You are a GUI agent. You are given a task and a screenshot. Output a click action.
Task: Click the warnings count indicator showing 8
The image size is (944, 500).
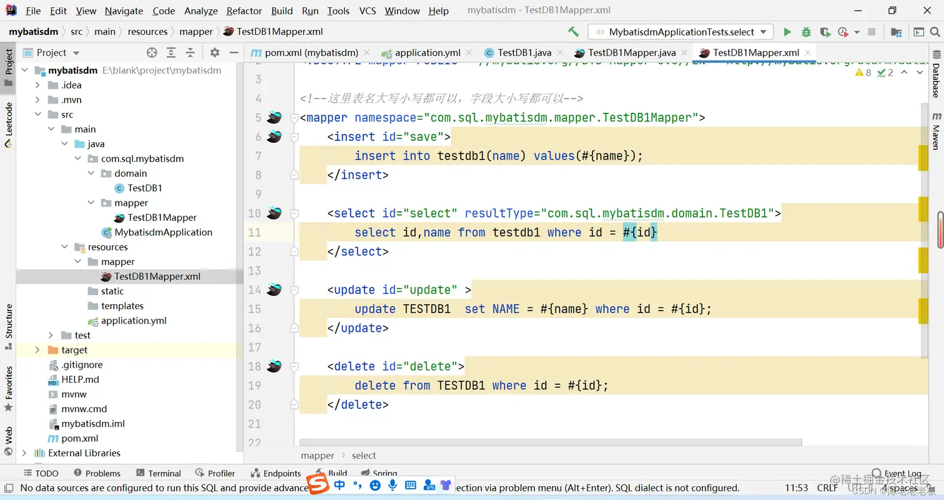[864, 72]
